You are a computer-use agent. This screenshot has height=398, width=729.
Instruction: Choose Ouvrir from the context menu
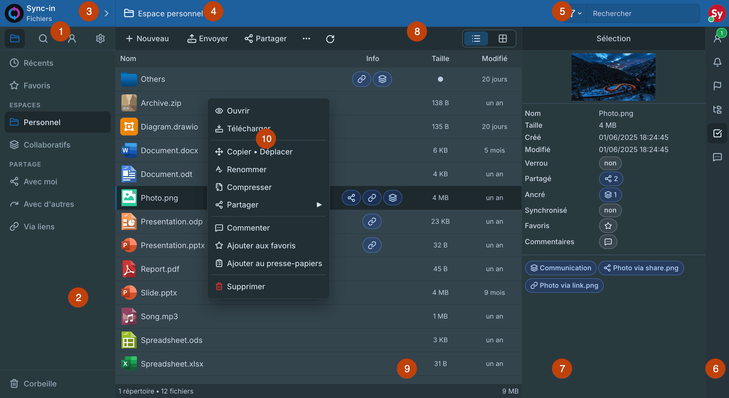coord(269,111)
